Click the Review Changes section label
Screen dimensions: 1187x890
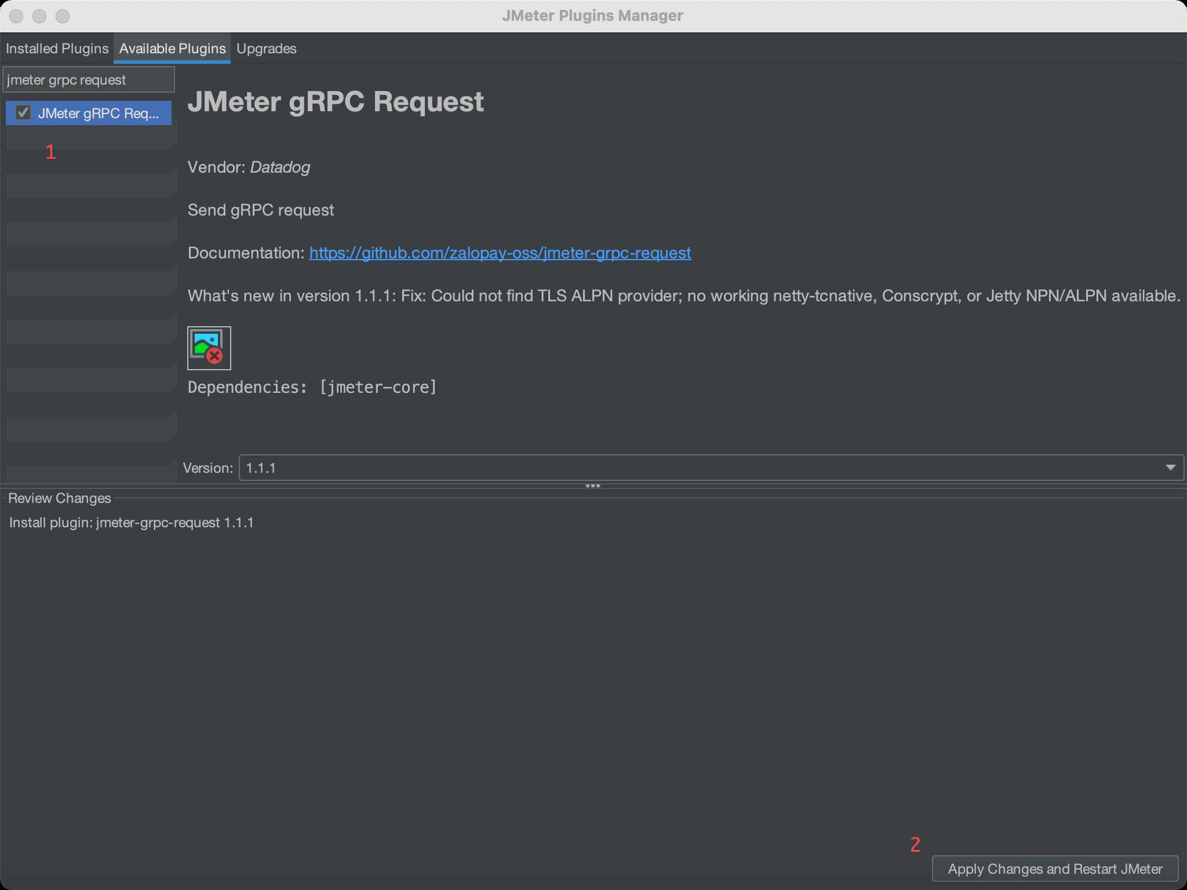[x=60, y=498]
